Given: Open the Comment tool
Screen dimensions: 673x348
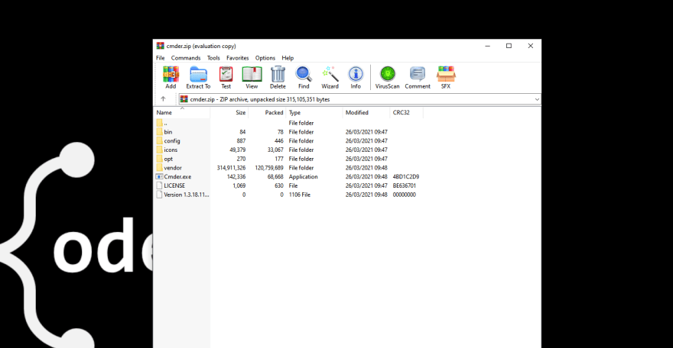Looking at the screenshot, I should (x=418, y=78).
